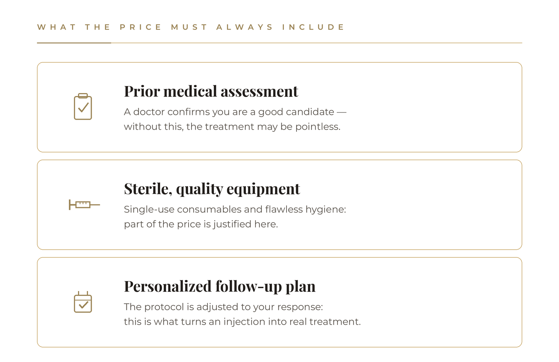Click the syringe icon
Screen dimensions: 559x362
pos(84,204)
